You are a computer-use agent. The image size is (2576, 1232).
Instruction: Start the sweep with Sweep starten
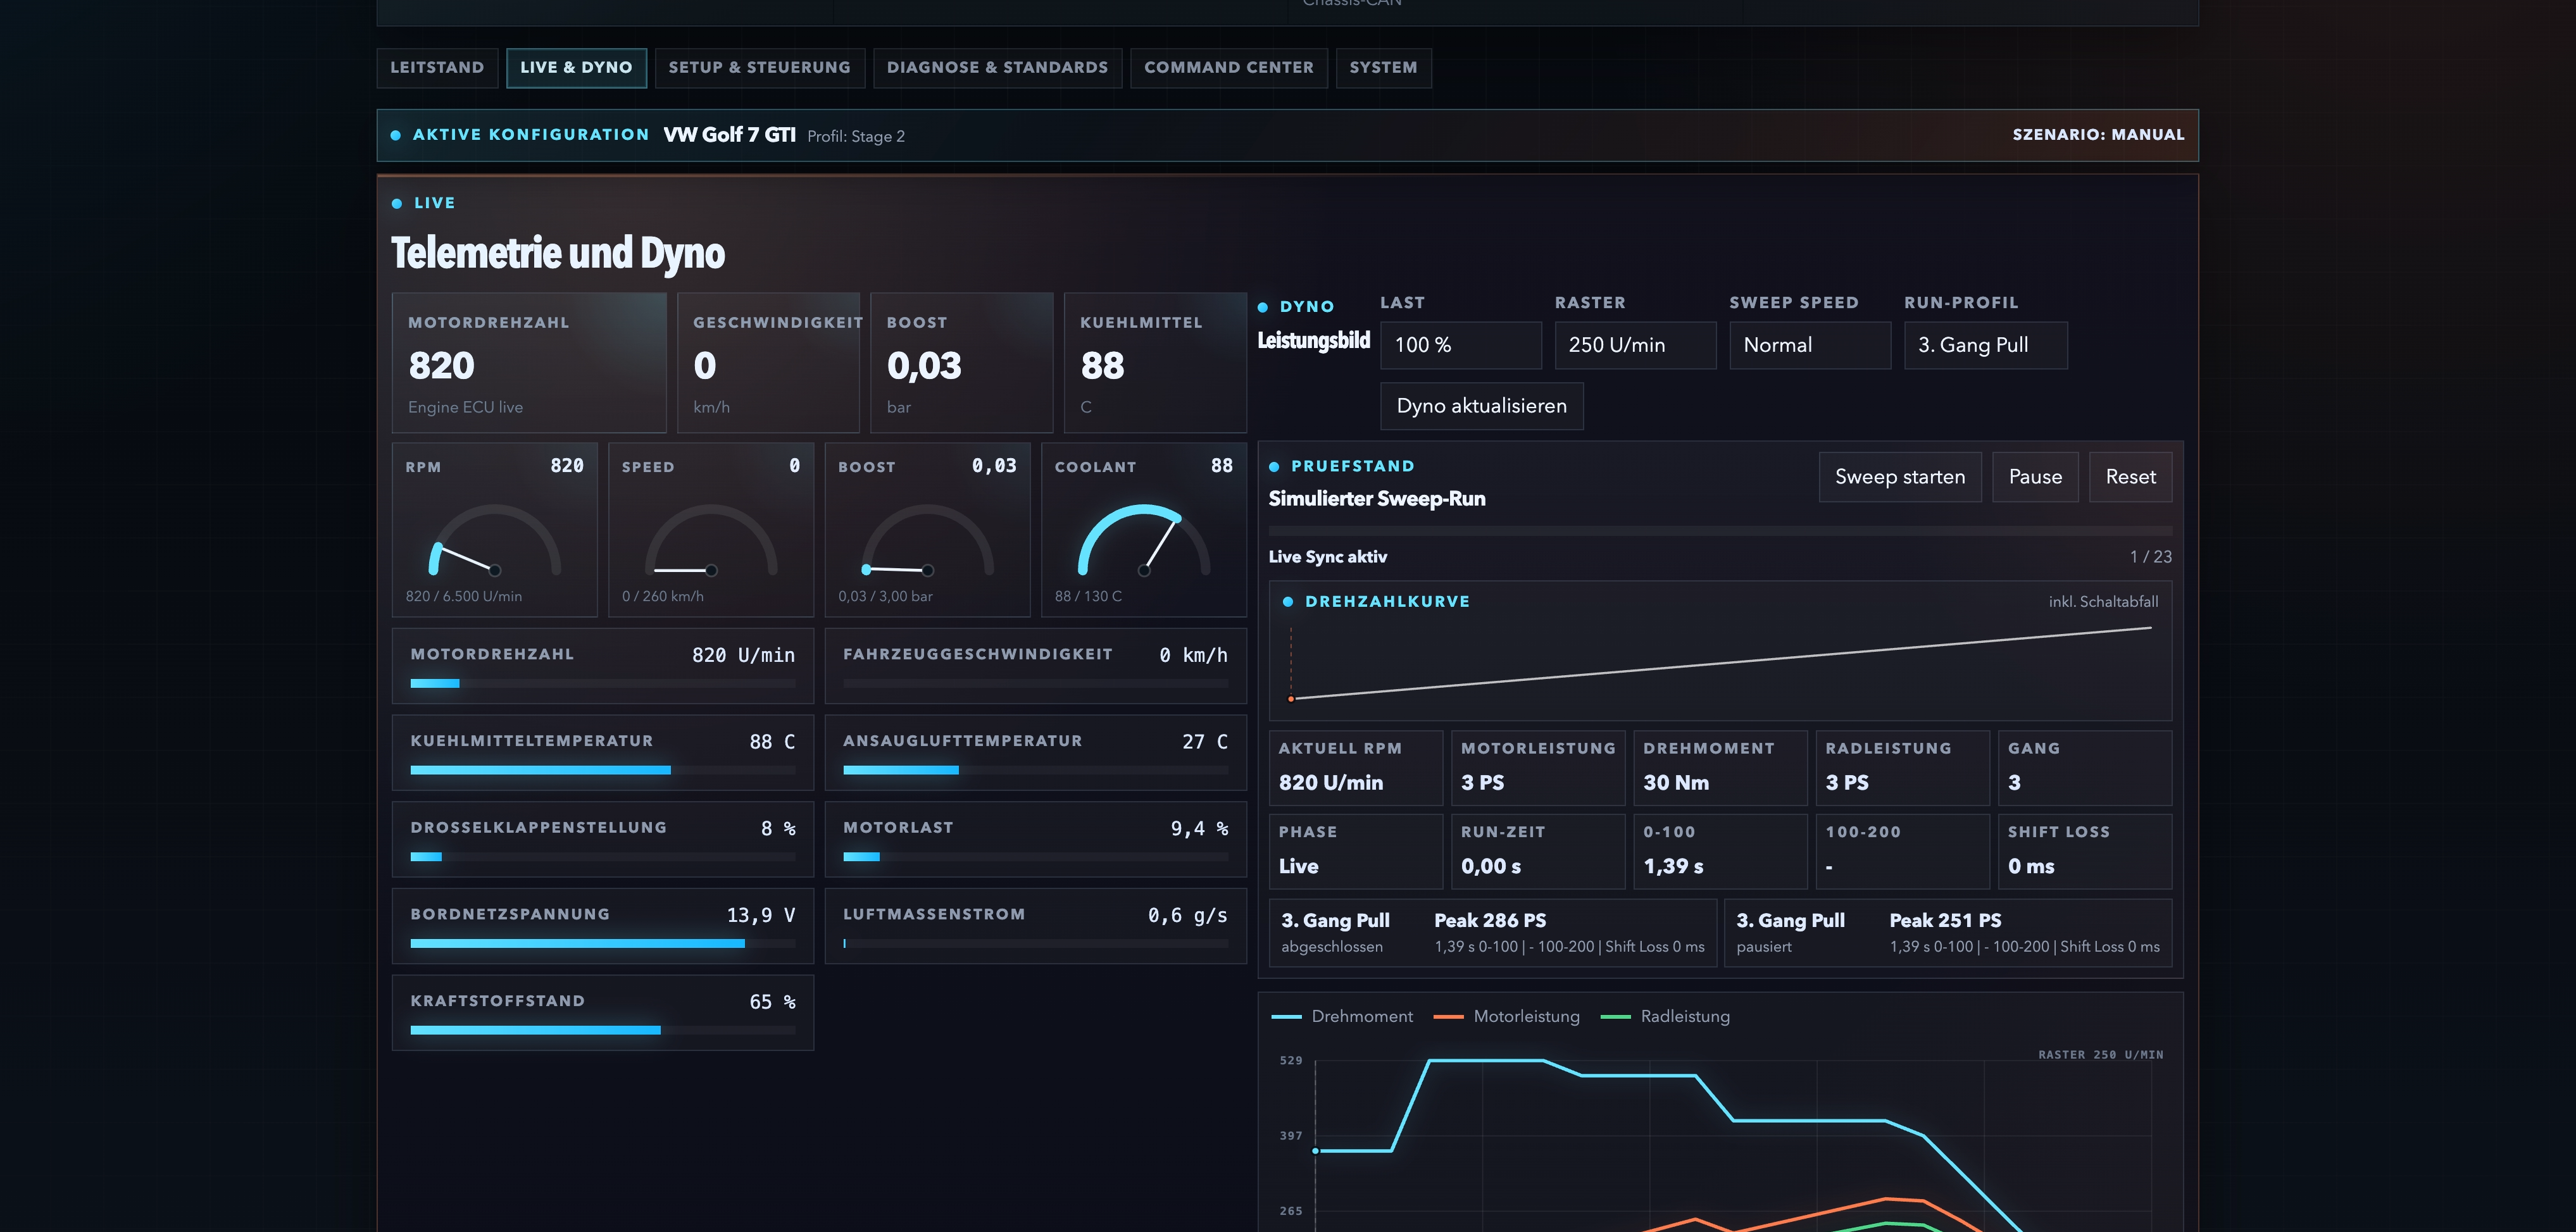1900,477
